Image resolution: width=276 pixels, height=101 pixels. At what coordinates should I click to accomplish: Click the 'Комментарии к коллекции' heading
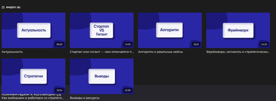coord(31,94)
